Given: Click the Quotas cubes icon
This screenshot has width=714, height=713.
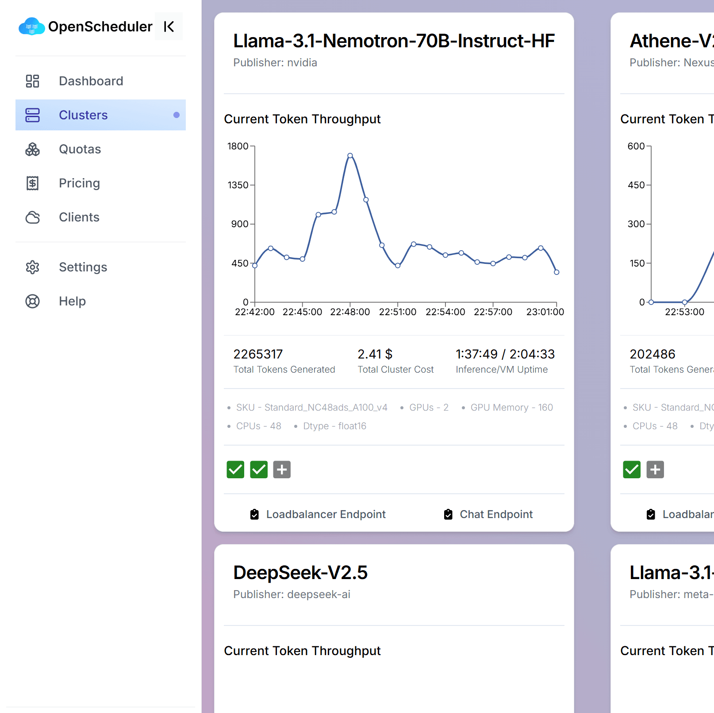Looking at the screenshot, I should pos(32,149).
